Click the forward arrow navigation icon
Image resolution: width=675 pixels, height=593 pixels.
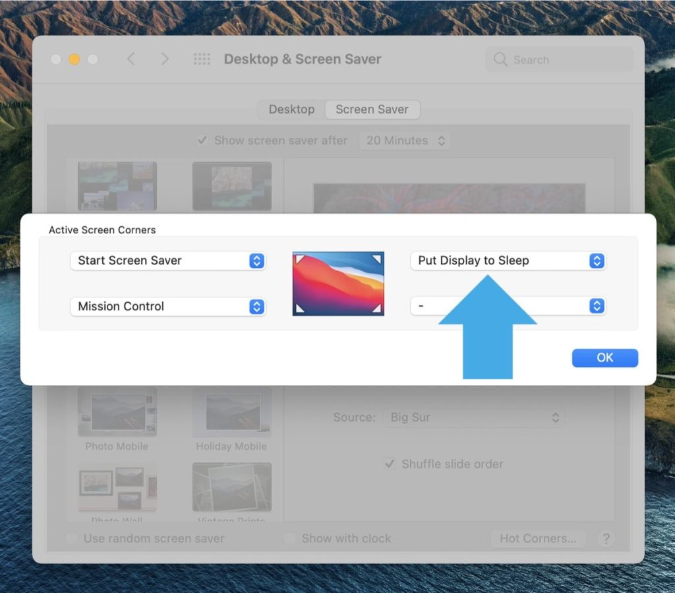point(165,59)
